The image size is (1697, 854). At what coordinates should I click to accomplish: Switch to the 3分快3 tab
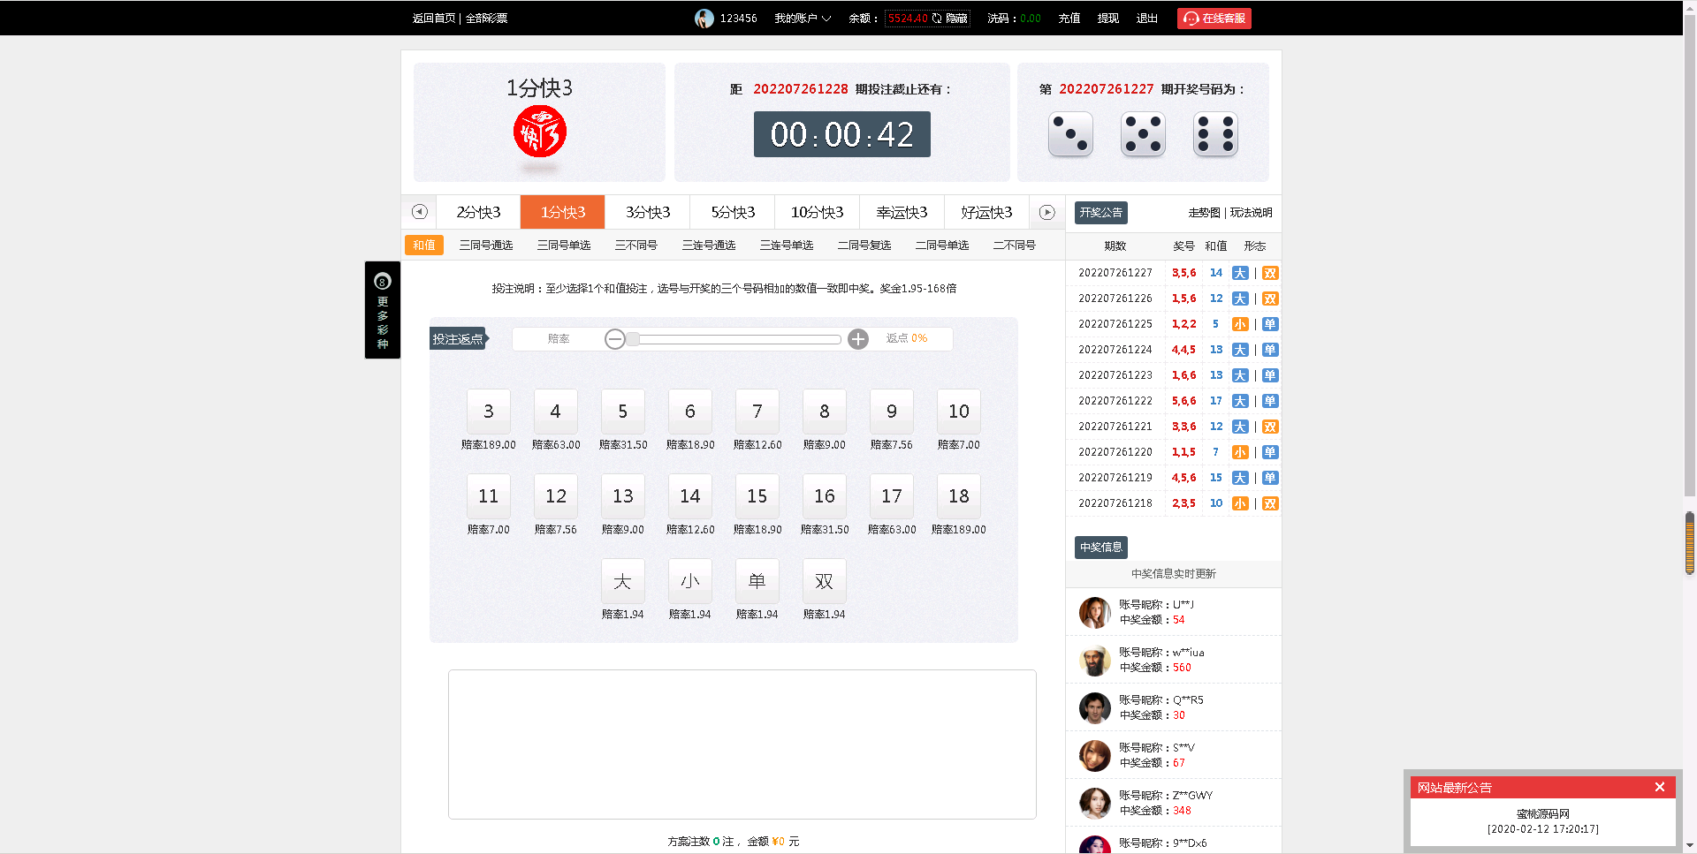coord(648,213)
